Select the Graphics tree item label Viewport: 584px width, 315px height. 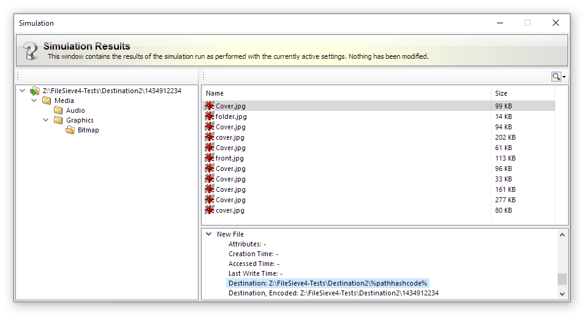pyautogui.click(x=80, y=120)
